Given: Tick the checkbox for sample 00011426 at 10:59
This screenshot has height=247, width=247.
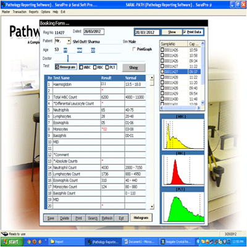Looking at the screenshot, I should 162,50.
